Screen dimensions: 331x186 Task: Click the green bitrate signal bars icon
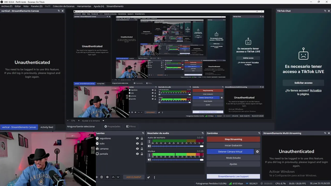[230, 184]
